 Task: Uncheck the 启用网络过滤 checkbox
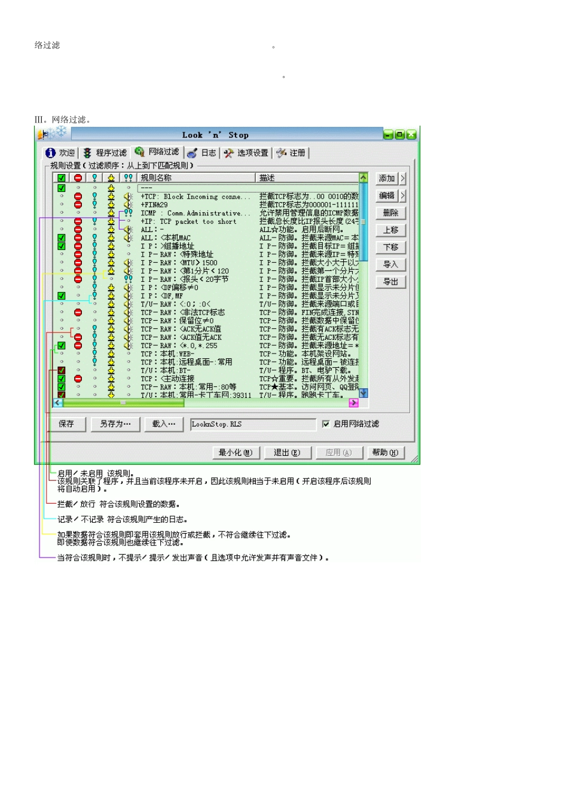click(326, 424)
